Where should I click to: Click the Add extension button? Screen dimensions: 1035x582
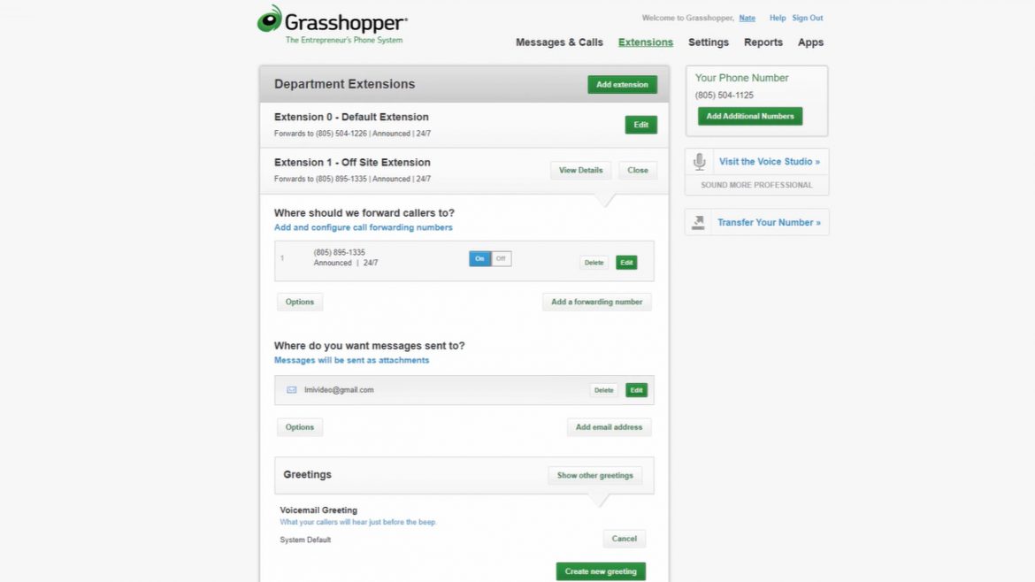pyautogui.click(x=622, y=84)
